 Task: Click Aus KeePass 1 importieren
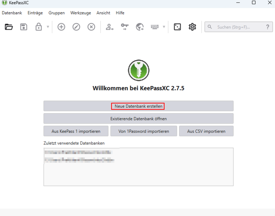[x=76, y=131]
